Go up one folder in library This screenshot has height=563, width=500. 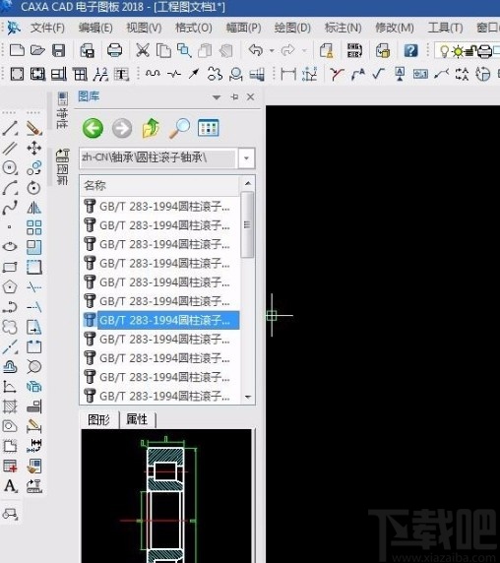tap(151, 128)
